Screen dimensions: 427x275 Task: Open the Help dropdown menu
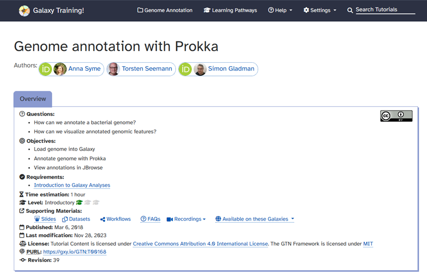click(x=280, y=10)
